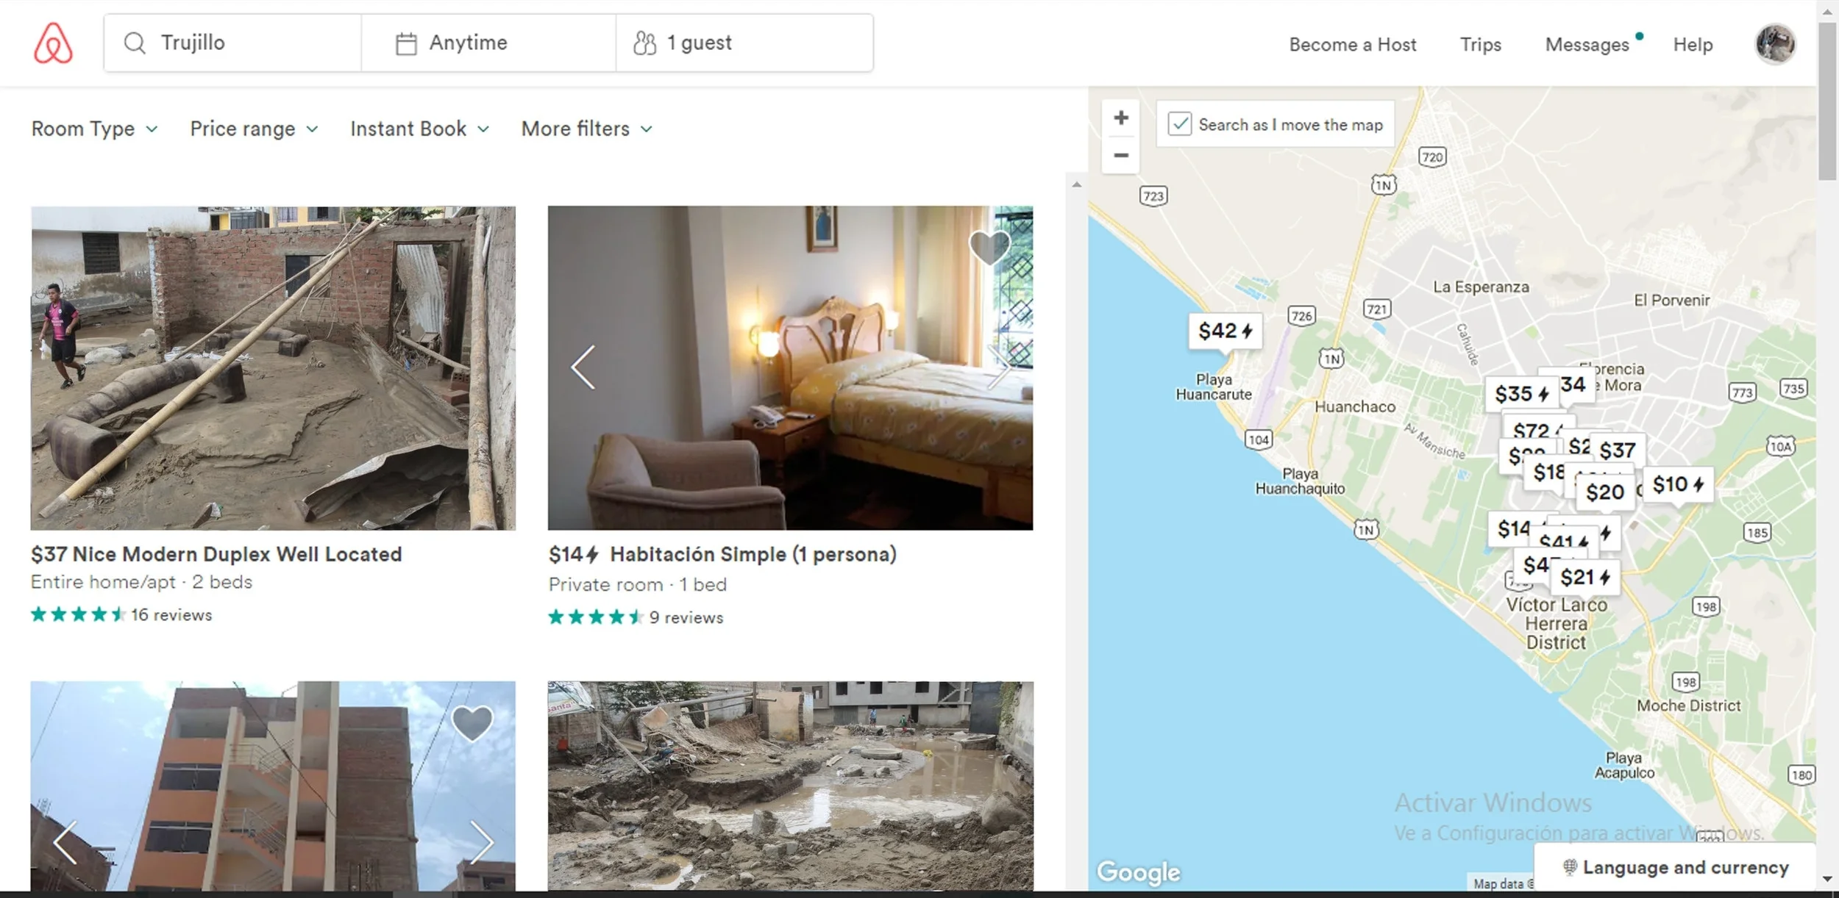
Task: Select the $20 map price marker
Action: pos(1604,492)
